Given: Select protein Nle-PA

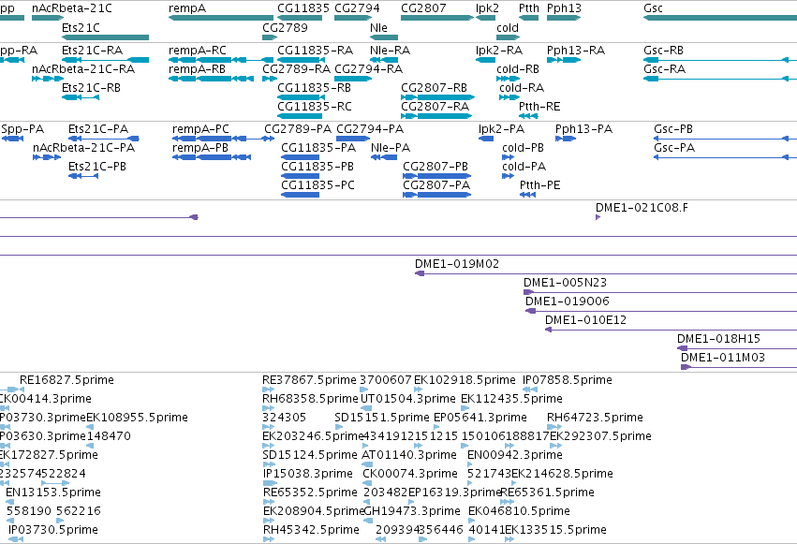Looking at the screenshot, I should coord(391,147).
